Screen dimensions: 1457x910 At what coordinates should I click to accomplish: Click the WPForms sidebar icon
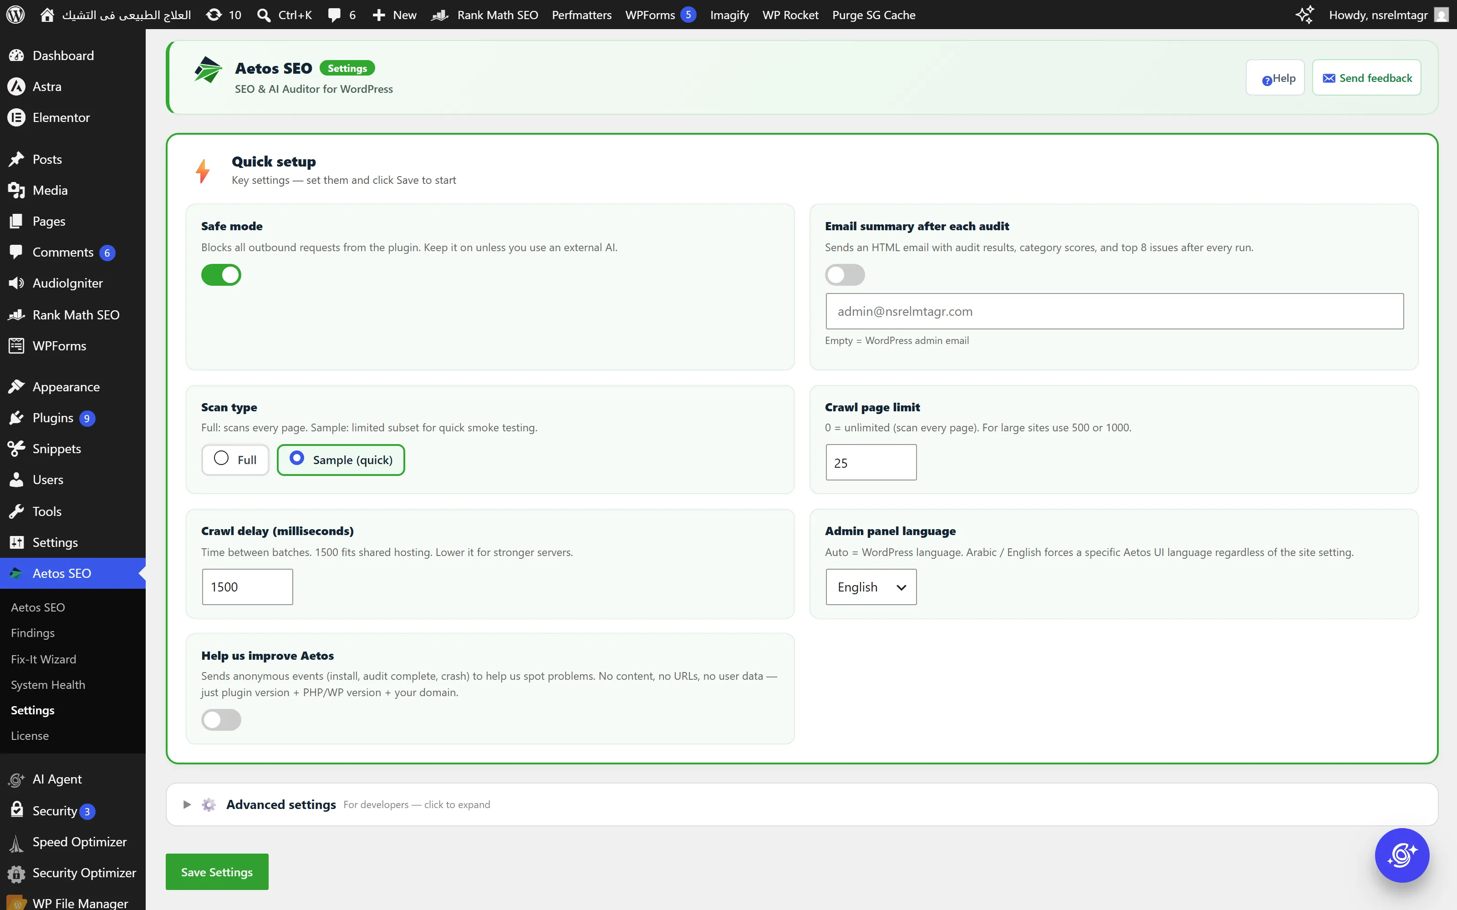tap(16, 345)
